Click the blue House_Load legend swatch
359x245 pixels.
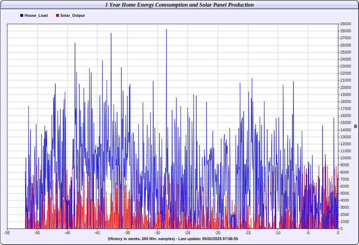(22, 15)
